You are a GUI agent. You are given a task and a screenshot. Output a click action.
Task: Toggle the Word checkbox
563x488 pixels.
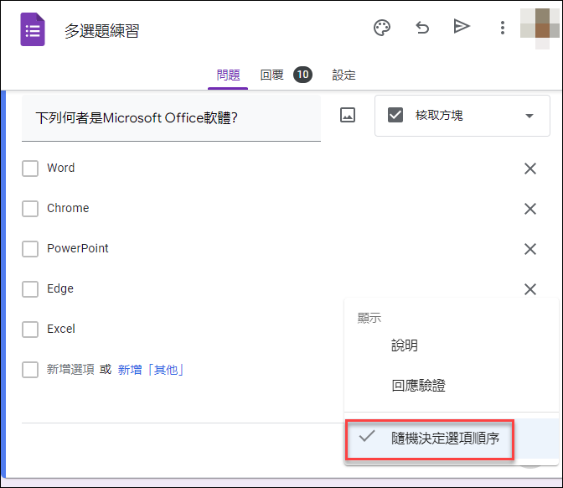click(30, 169)
